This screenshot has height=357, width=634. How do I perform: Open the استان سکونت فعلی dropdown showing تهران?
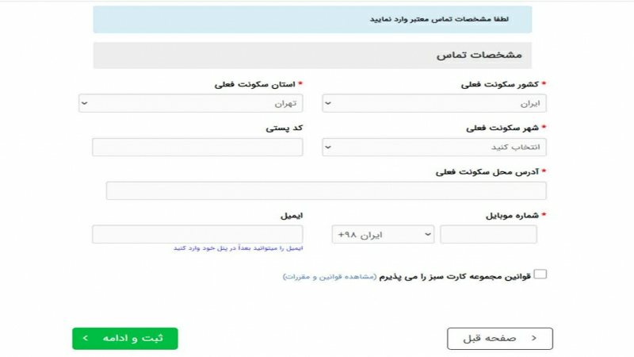[x=191, y=103]
